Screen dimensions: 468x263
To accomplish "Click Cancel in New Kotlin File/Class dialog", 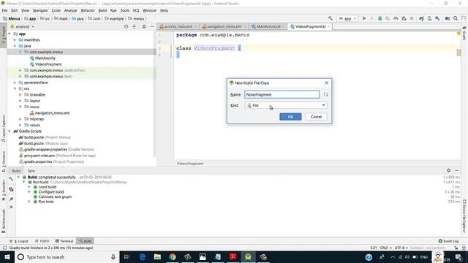I will 316,117.
